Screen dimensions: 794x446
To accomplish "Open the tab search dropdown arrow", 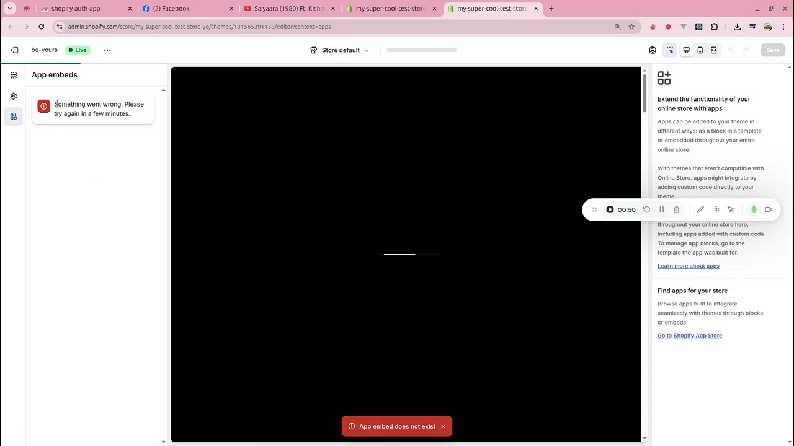I will coord(10,9).
